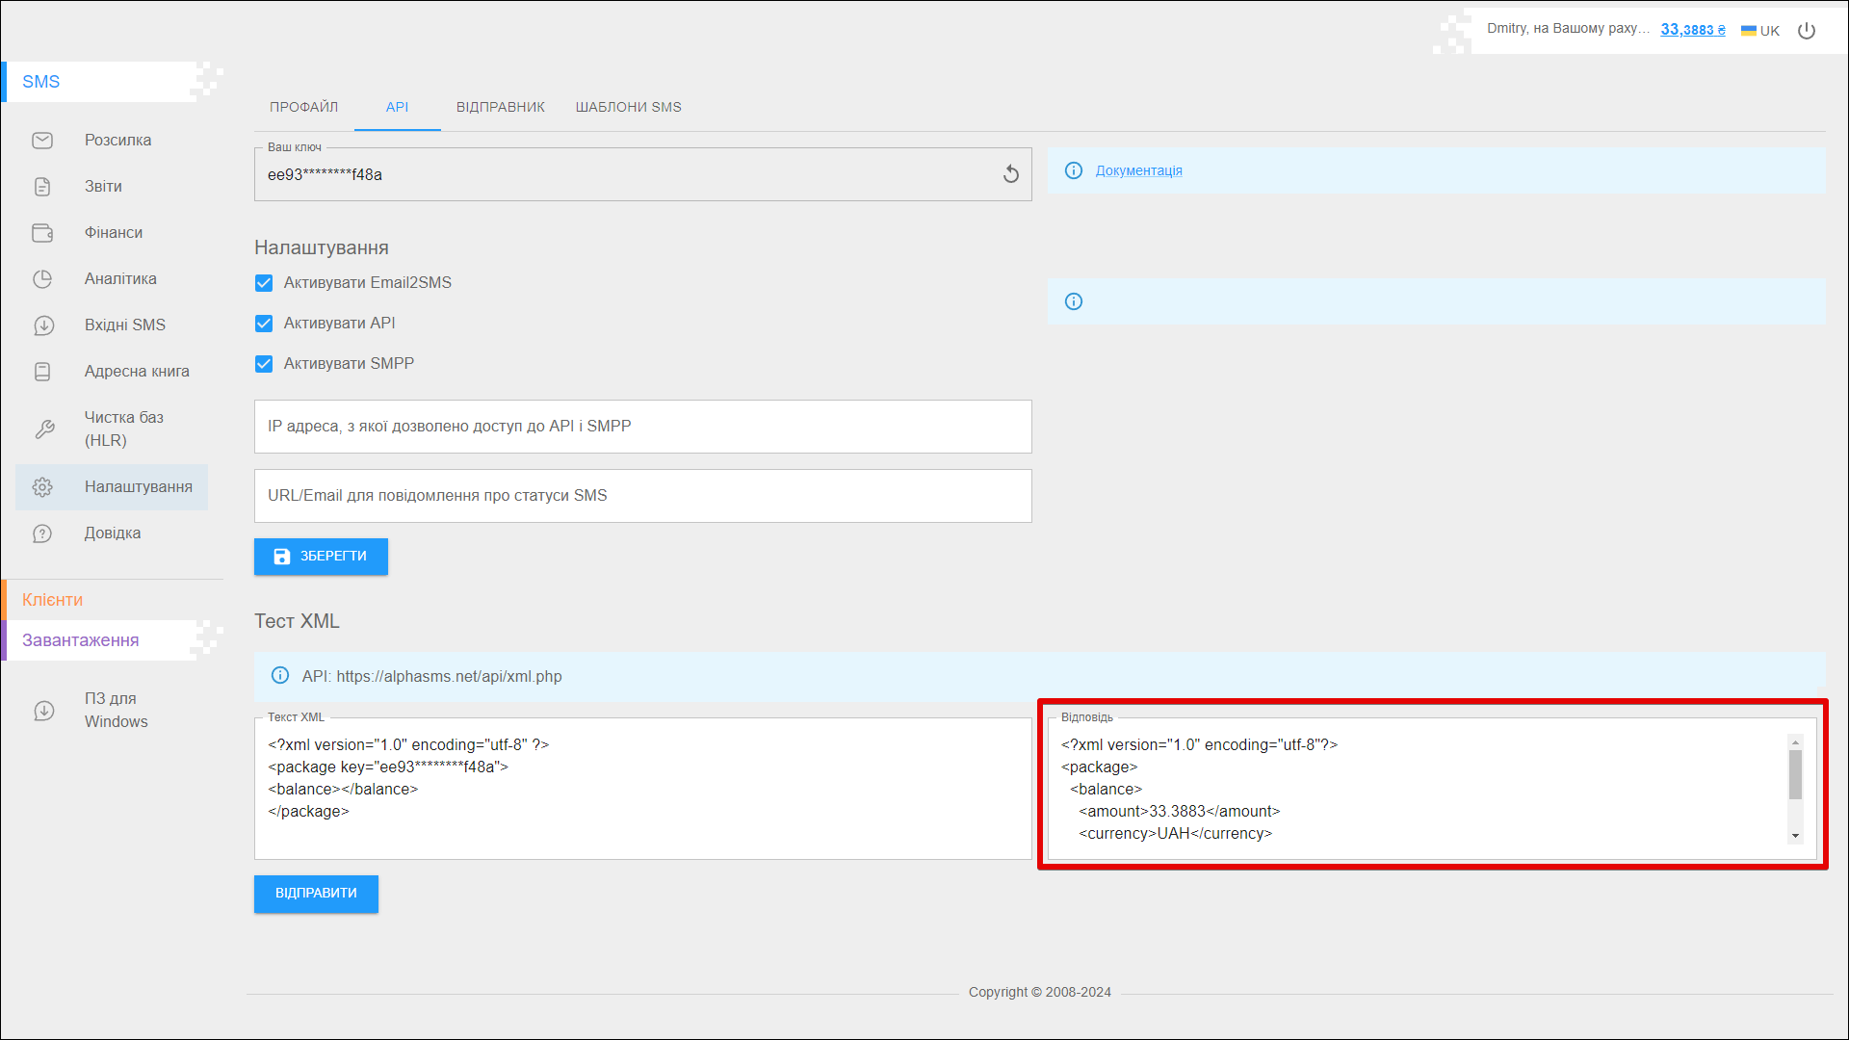This screenshot has height=1040, width=1849.
Task: Switch to the Відправник tab
Action: click(500, 107)
